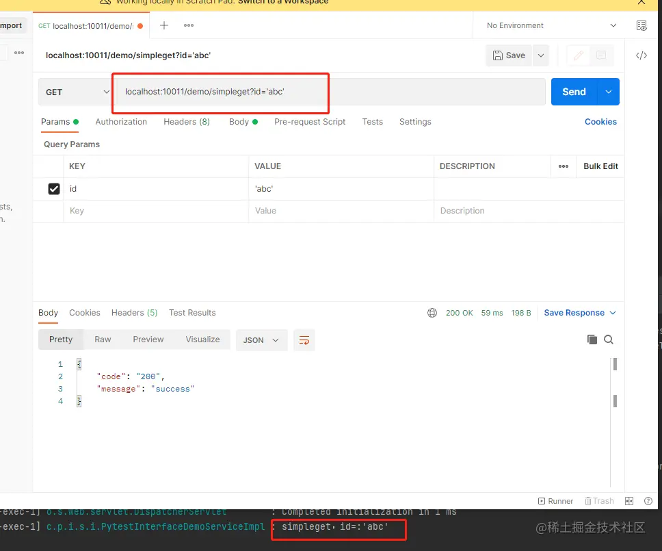Switch response view to Raw
The width and height of the screenshot is (662, 551).
pyautogui.click(x=103, y=339)
